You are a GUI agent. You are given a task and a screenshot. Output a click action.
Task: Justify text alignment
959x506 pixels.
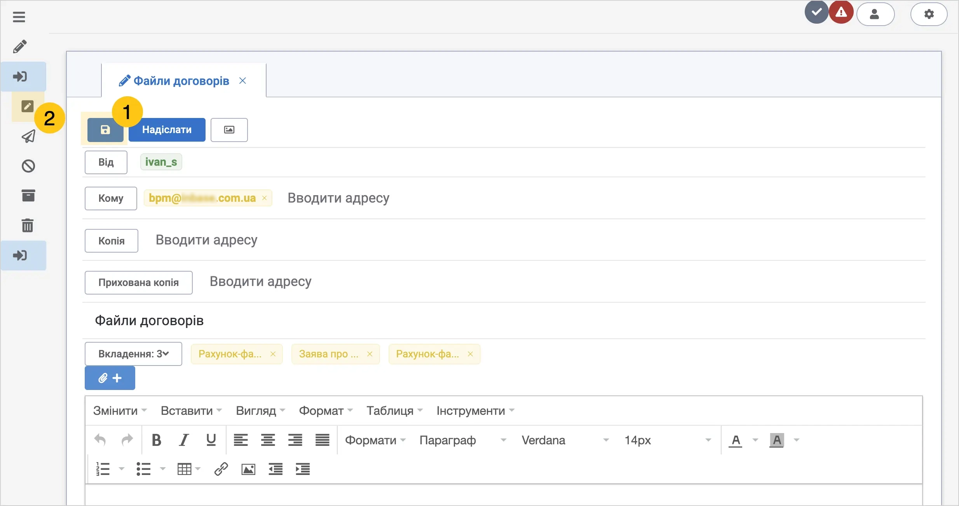click(322, 440)
